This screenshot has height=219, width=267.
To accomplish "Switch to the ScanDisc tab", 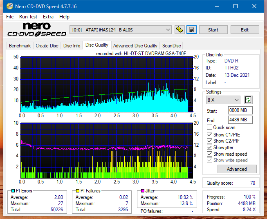I will (x=171, y=46).
